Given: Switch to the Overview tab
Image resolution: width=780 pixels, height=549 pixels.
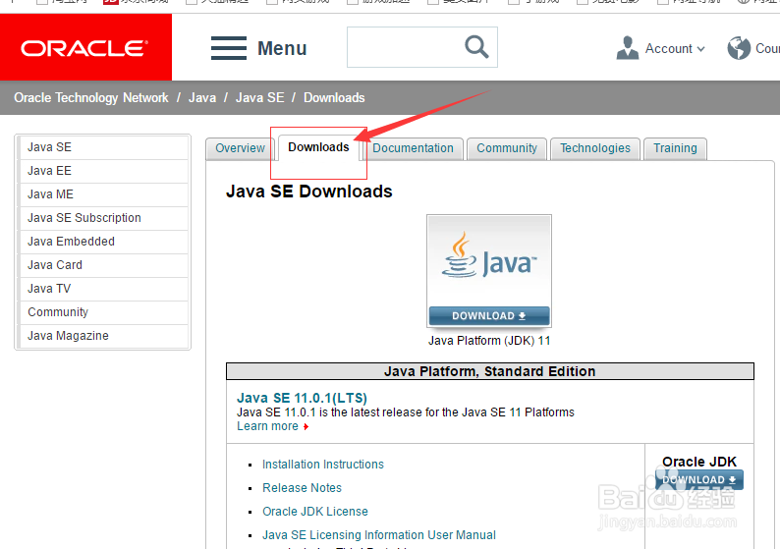Looking at the screenshot, I should coord(240,148).
